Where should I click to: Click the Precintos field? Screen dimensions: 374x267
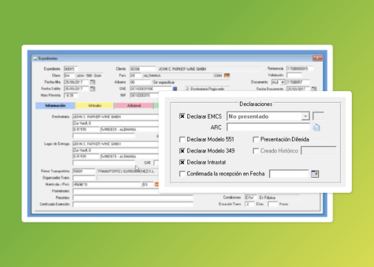133,198
